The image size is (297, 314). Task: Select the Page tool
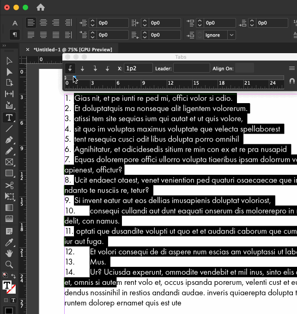9,83
